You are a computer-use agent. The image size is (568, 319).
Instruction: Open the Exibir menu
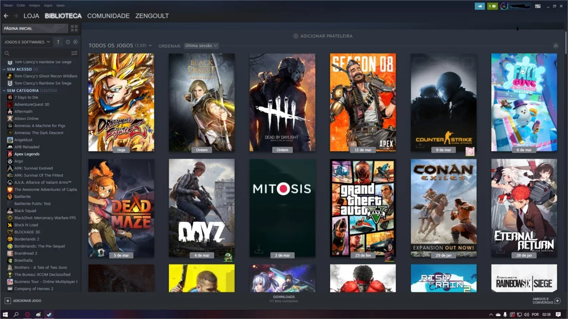pyautogui.click(x=21, y=6)
